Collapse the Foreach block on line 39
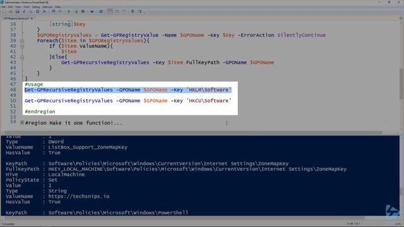 pos(22,40)
